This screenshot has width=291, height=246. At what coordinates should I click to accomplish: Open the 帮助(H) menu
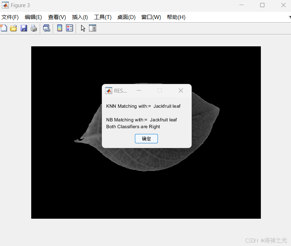(176, 17)
